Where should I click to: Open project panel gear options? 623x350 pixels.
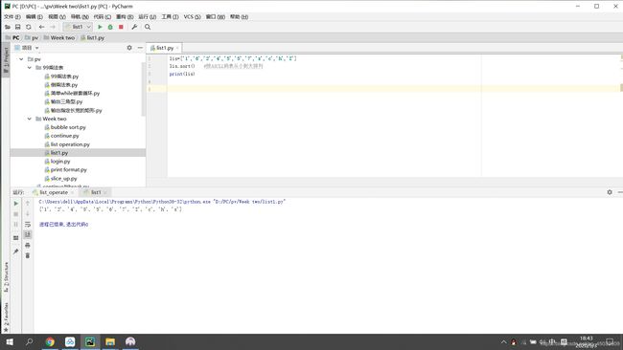tap(129, 48)
